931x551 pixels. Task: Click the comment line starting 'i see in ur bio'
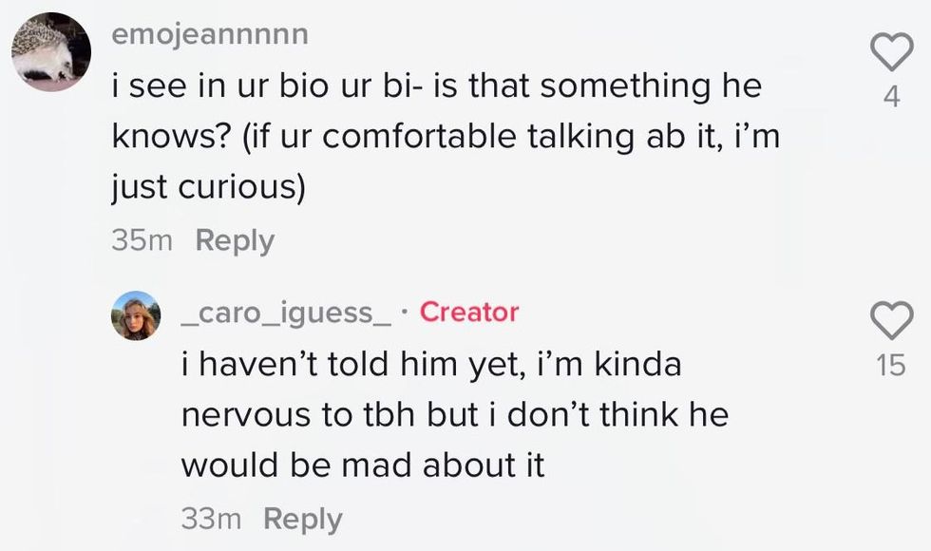[x=437, y=87]
